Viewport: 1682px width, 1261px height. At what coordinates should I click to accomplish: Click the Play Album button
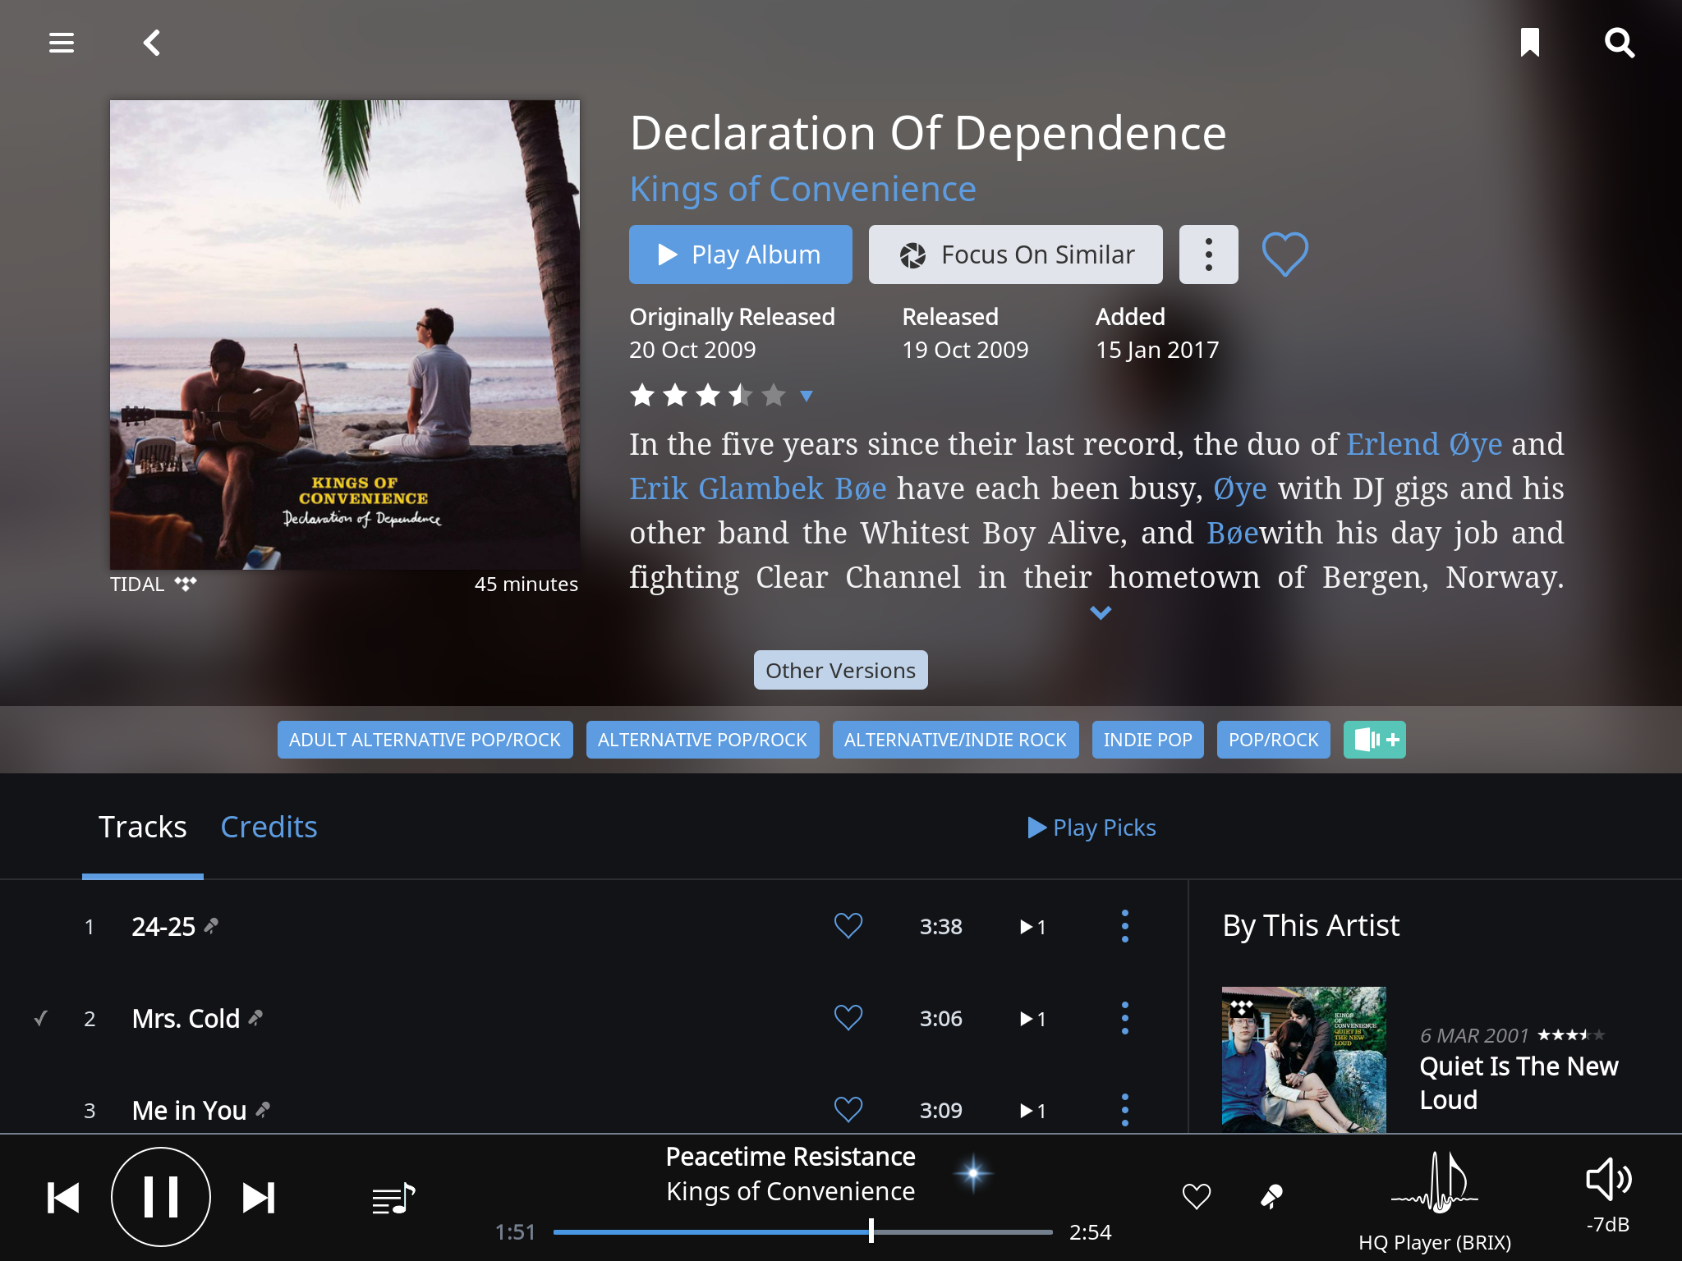tap(740, 254)
